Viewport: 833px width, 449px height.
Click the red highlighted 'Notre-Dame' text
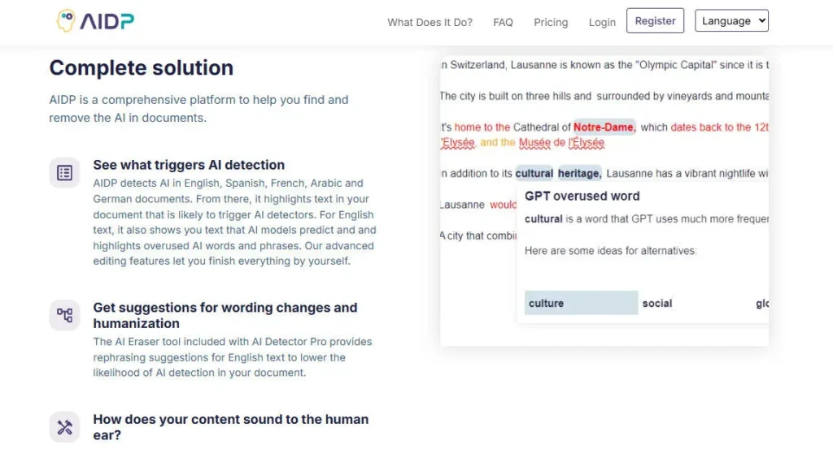click(x=604, y=127)
